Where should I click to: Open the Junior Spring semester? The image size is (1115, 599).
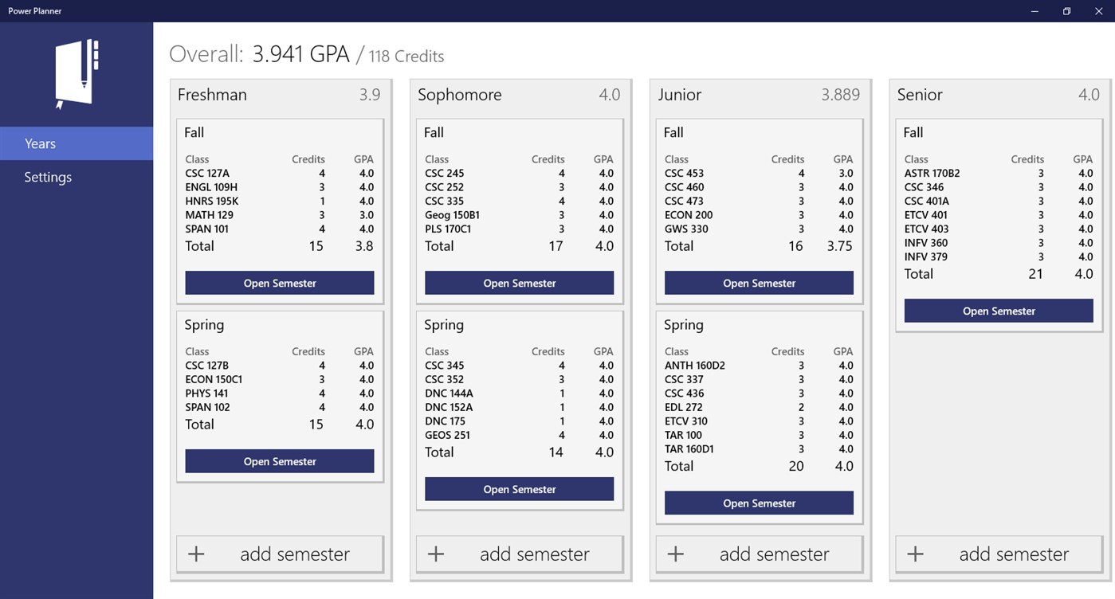[x=758, y=503]
